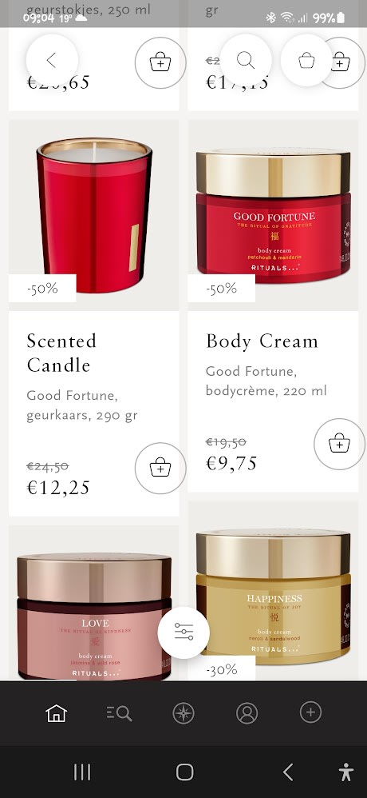Image resolution: width=367 pixels, height=798 pixels.
Task: Open the shopping bag at the top
Action: tap(306, 60)
